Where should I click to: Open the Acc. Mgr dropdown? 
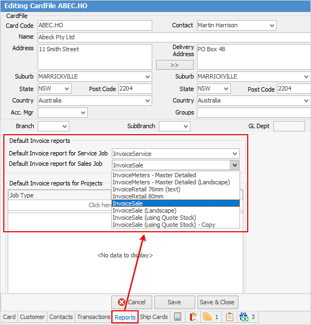pos(83,113)
